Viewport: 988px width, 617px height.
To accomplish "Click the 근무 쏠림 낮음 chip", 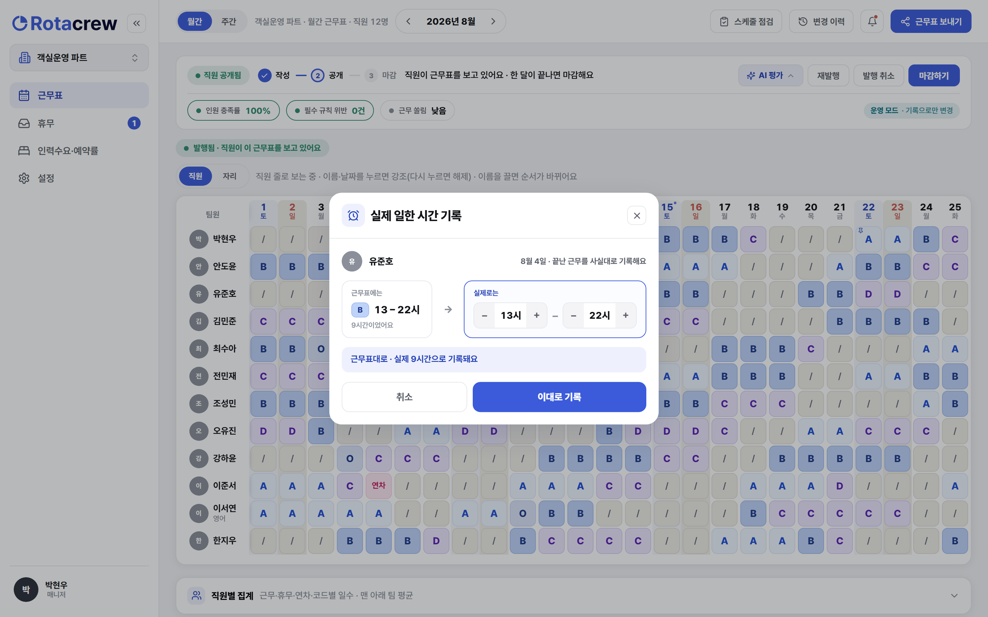I will [x=417, y=111].
